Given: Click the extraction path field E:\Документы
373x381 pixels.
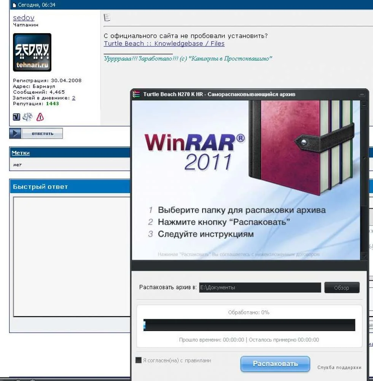Looking at the screenshot, I should 260,287.
